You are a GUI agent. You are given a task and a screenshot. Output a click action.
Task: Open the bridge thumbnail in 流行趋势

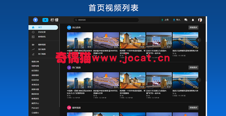tap(185, 40)
